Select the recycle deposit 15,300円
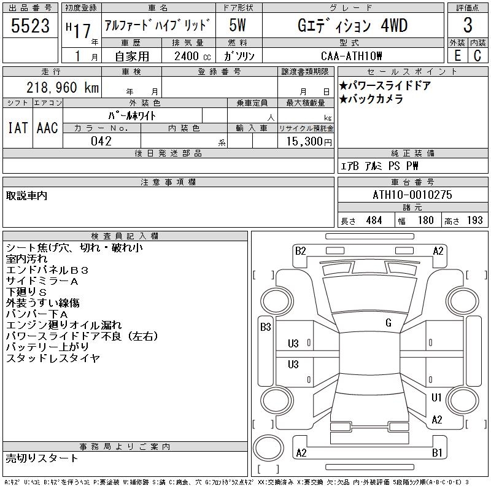This screenshot has height=491, width=491. pyautogui.click(x=309, y=142)
